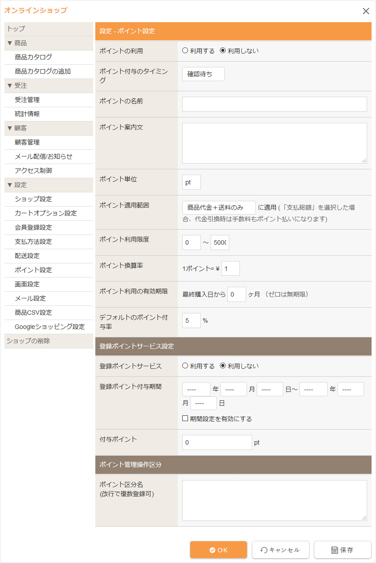Click the 付与ポイント input field
The image size is (376, 563).
pos(217,442)
